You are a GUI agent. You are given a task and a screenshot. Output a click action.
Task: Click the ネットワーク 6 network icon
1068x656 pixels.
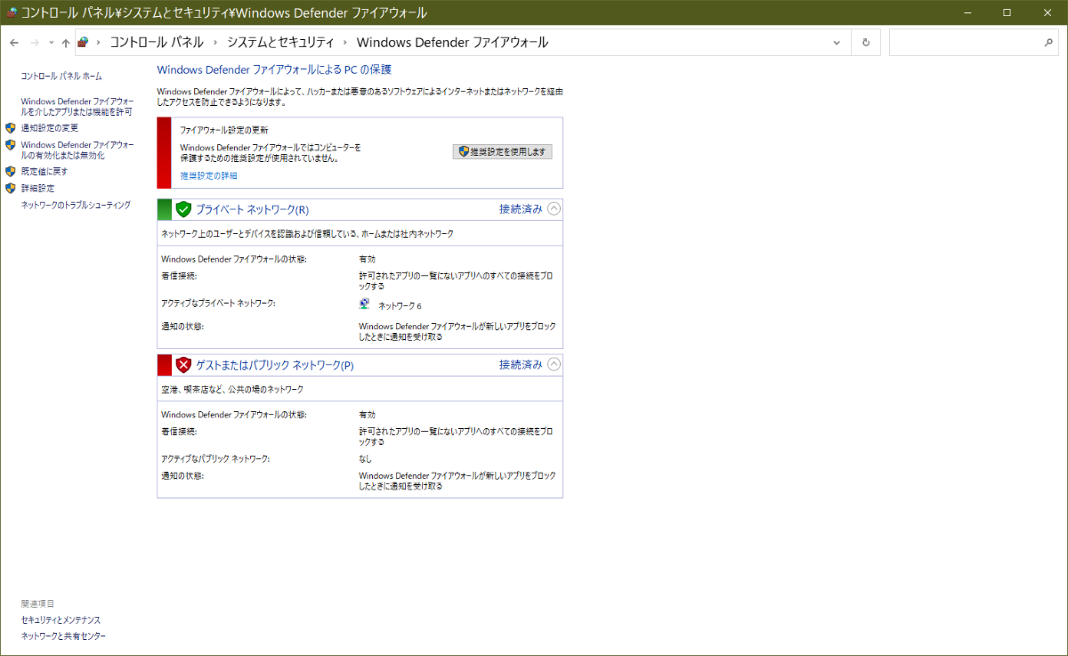point(365,304)
